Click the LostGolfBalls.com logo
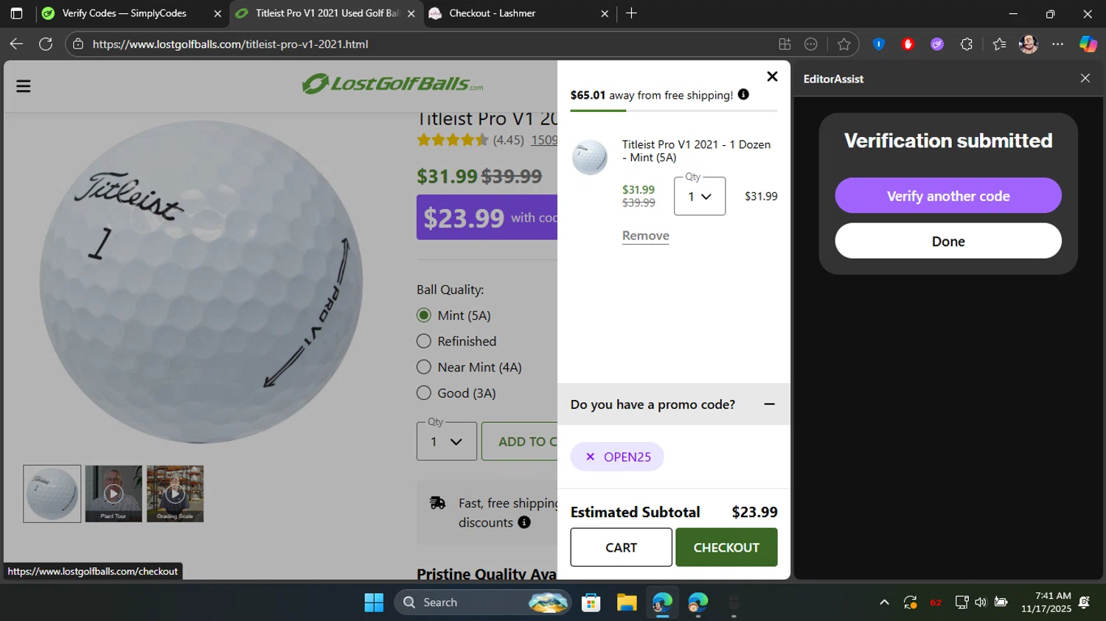Viewport: 1106px width, 621px height. click(392, 84)
